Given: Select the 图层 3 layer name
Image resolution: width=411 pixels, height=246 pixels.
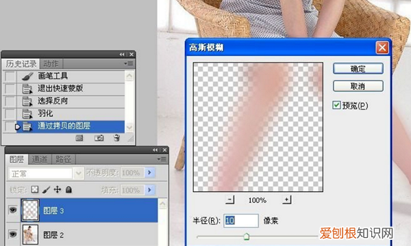Looking at the screenshot, I should click(53, 210).
